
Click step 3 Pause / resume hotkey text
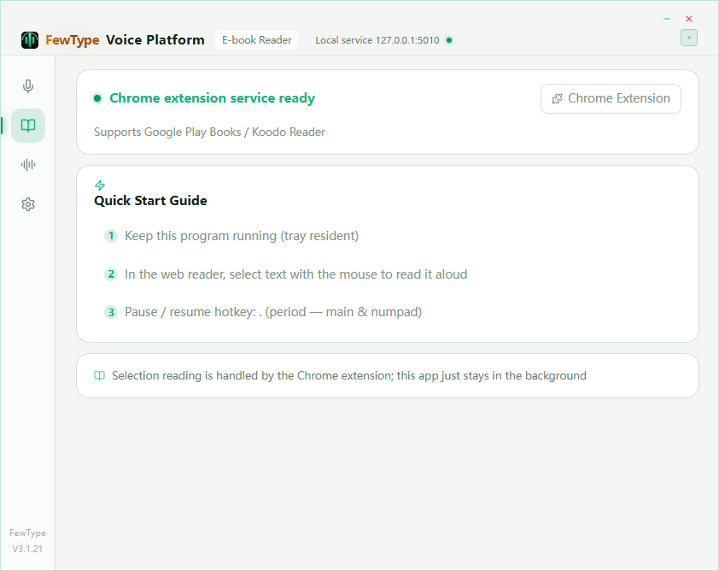[x=273, y=312]
